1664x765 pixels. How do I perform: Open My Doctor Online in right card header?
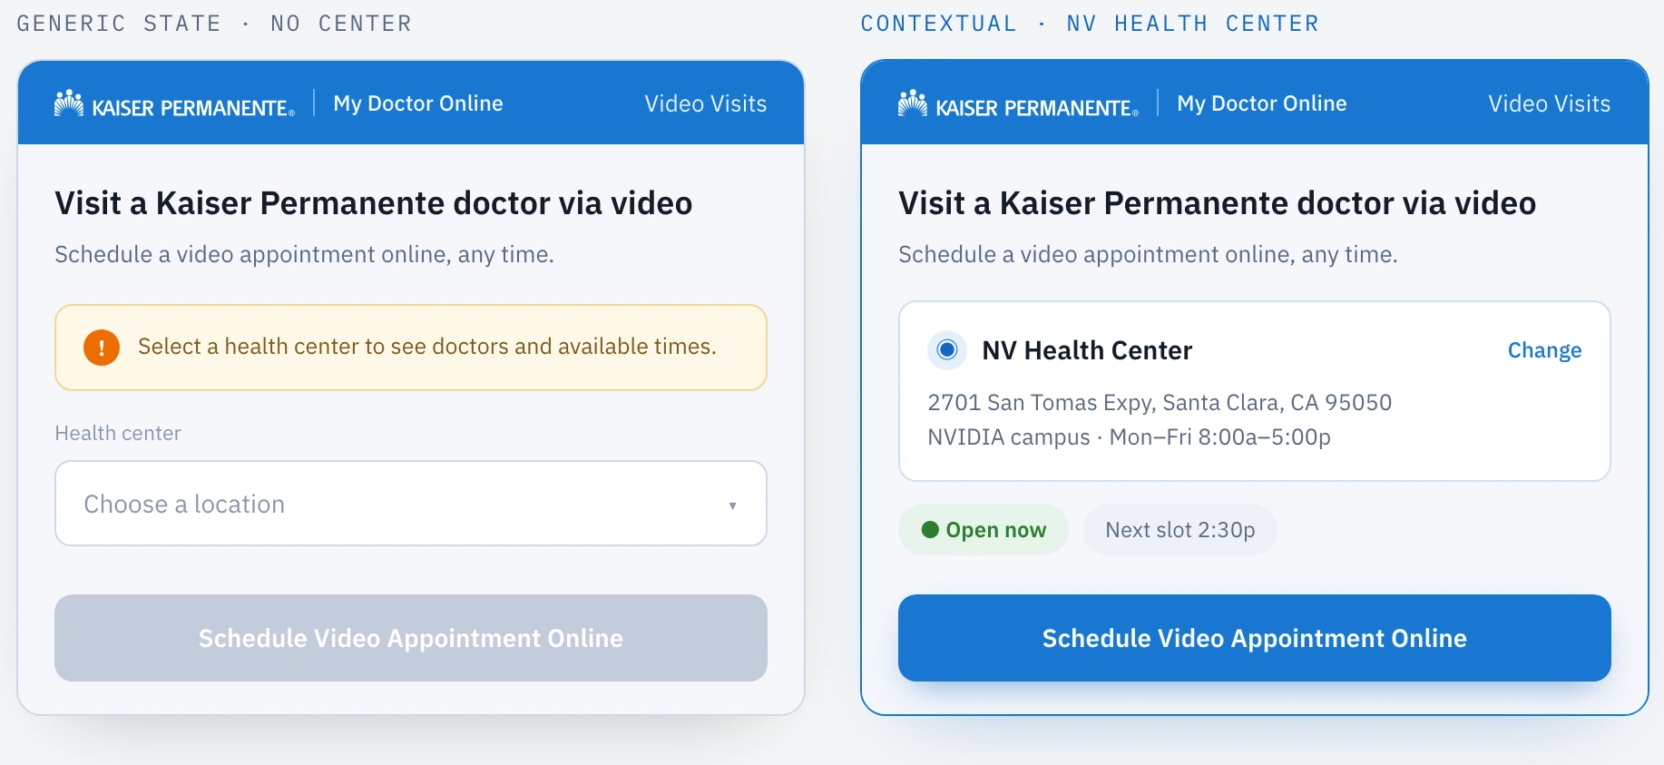(x=1262, y=103)
